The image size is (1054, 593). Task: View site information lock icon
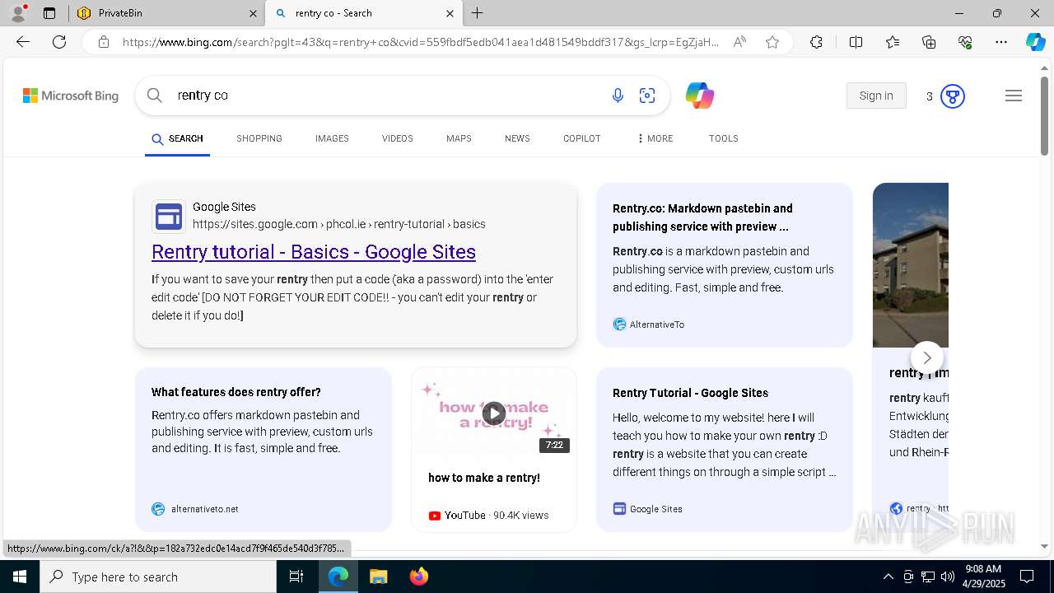tap(104, 42)
